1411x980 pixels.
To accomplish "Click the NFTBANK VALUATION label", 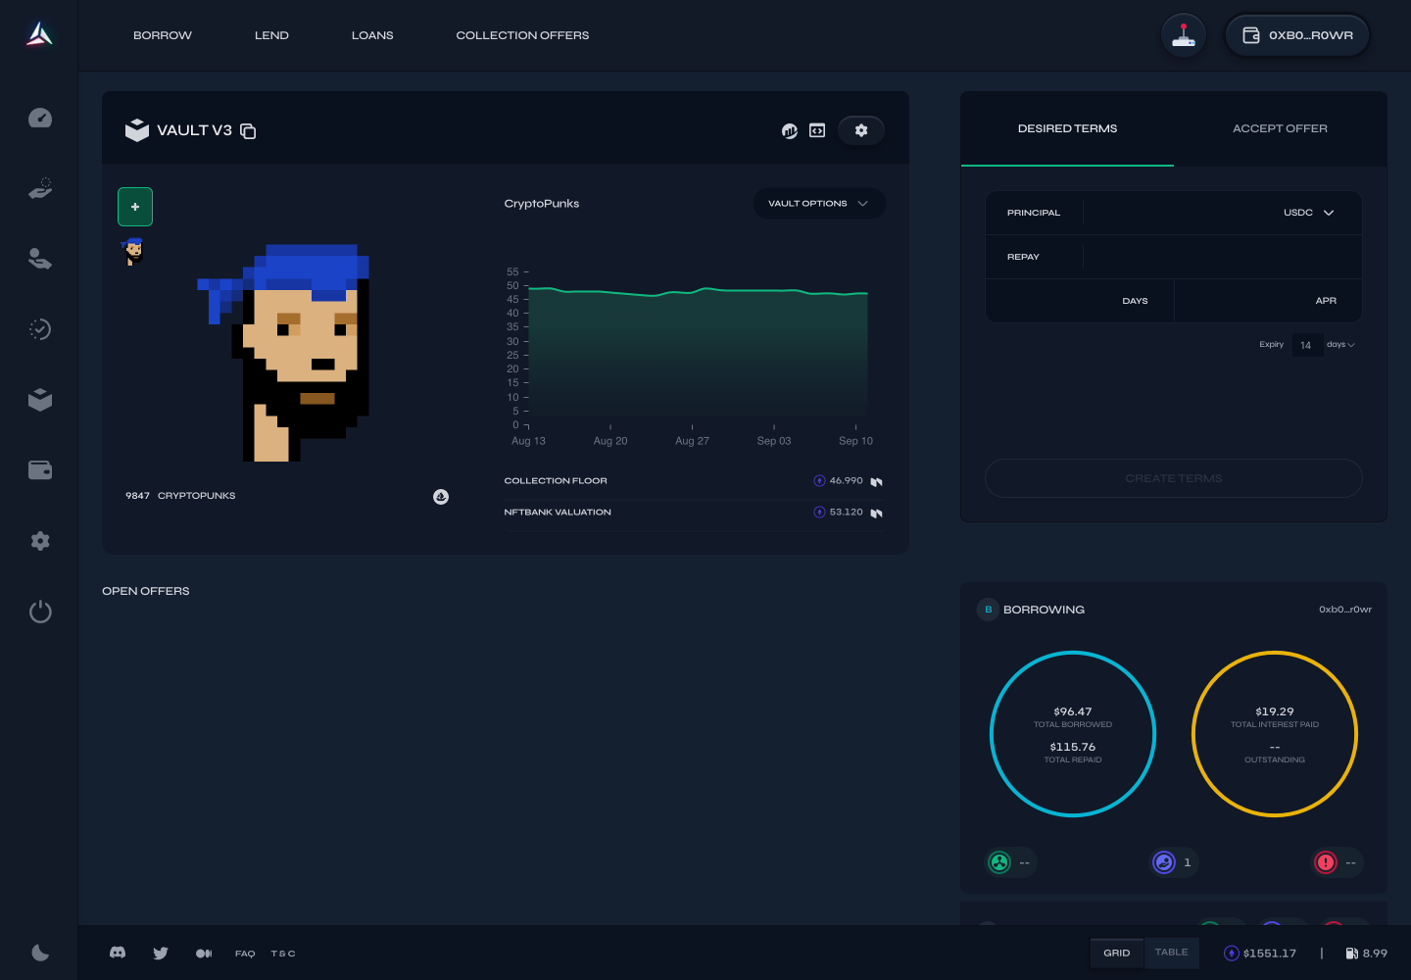I will [x=558, y=513].
